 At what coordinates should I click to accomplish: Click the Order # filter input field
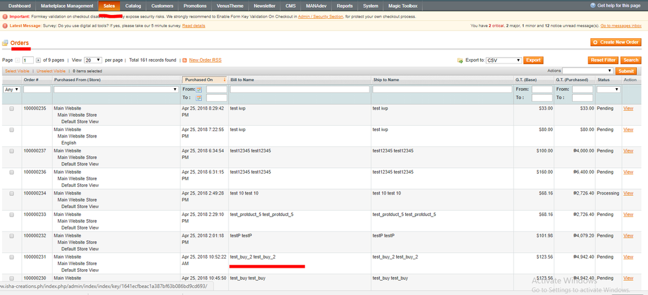point(37,89)
